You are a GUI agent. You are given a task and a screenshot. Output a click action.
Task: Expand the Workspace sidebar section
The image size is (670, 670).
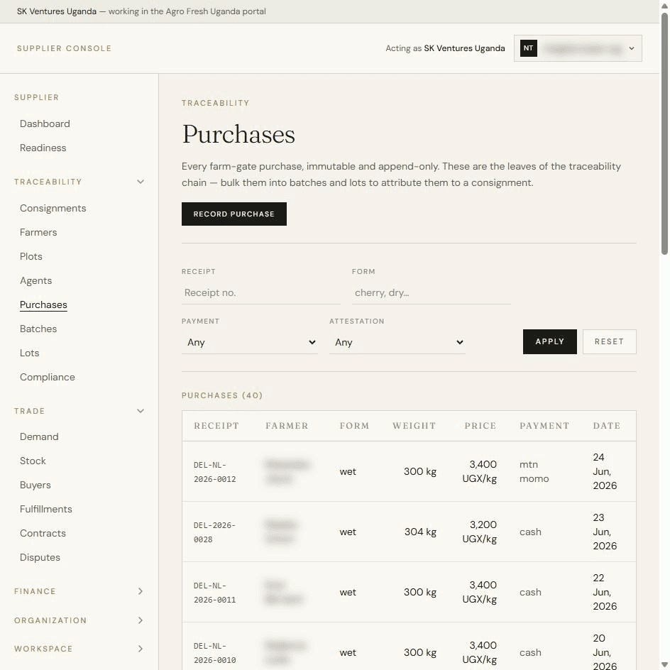(x=140, y=649)
